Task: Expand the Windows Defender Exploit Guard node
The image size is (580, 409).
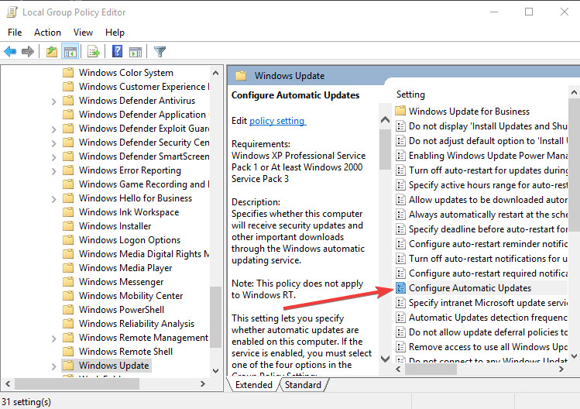Action: tap(54, 129)
